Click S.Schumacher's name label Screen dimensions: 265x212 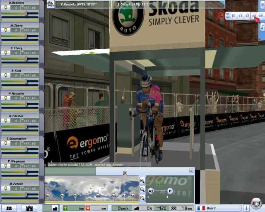16,139
